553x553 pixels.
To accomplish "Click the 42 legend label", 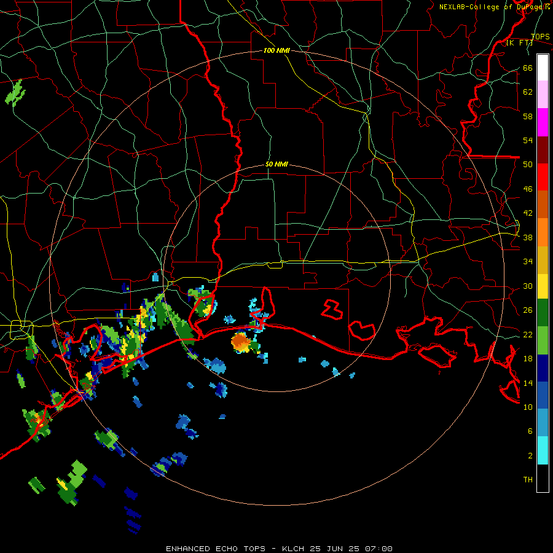I will pos(528,213).
